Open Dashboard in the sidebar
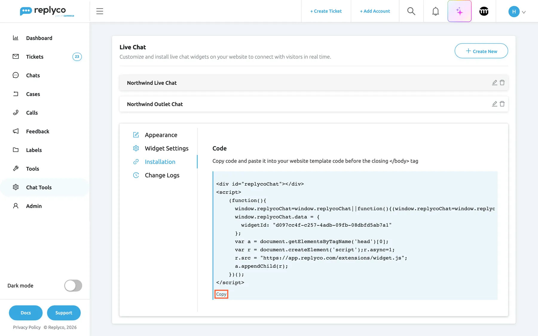 click(45, 38)
